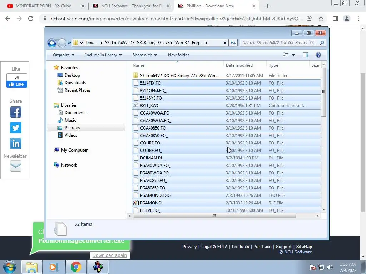This screenshot has height=274, width=366.
Task: Click the Chrome address bar URL
Action: point(176,19)
